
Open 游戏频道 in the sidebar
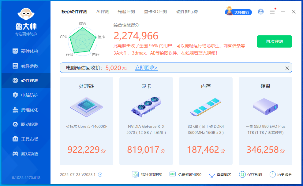26,154
